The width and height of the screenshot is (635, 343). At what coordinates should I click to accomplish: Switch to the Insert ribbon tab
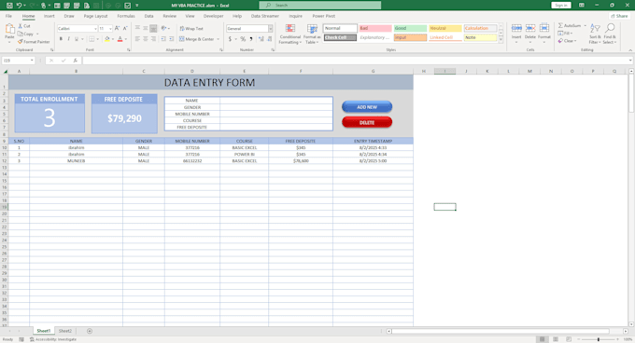(49, 16)
